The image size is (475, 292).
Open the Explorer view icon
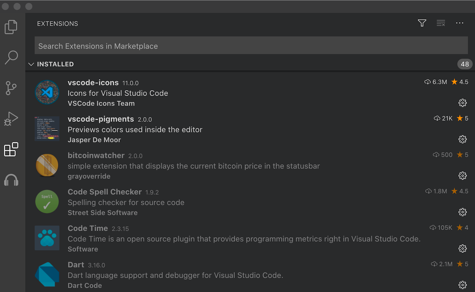point(11,27)
